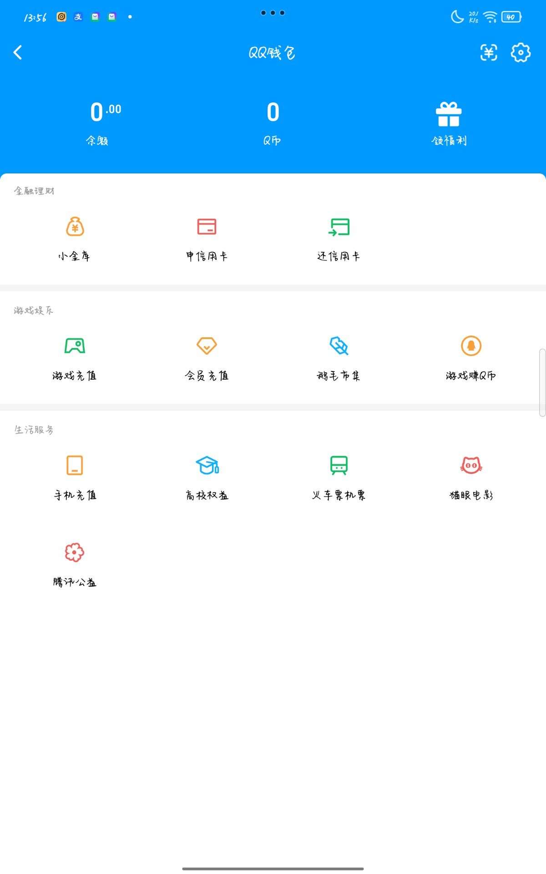Open 手机充值 phone icon

[x=75, y=465]
